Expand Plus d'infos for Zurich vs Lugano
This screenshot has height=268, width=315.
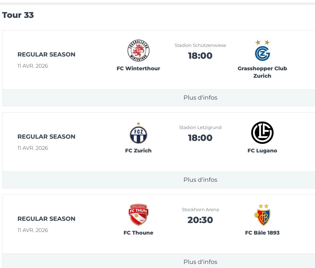point(200,180)
